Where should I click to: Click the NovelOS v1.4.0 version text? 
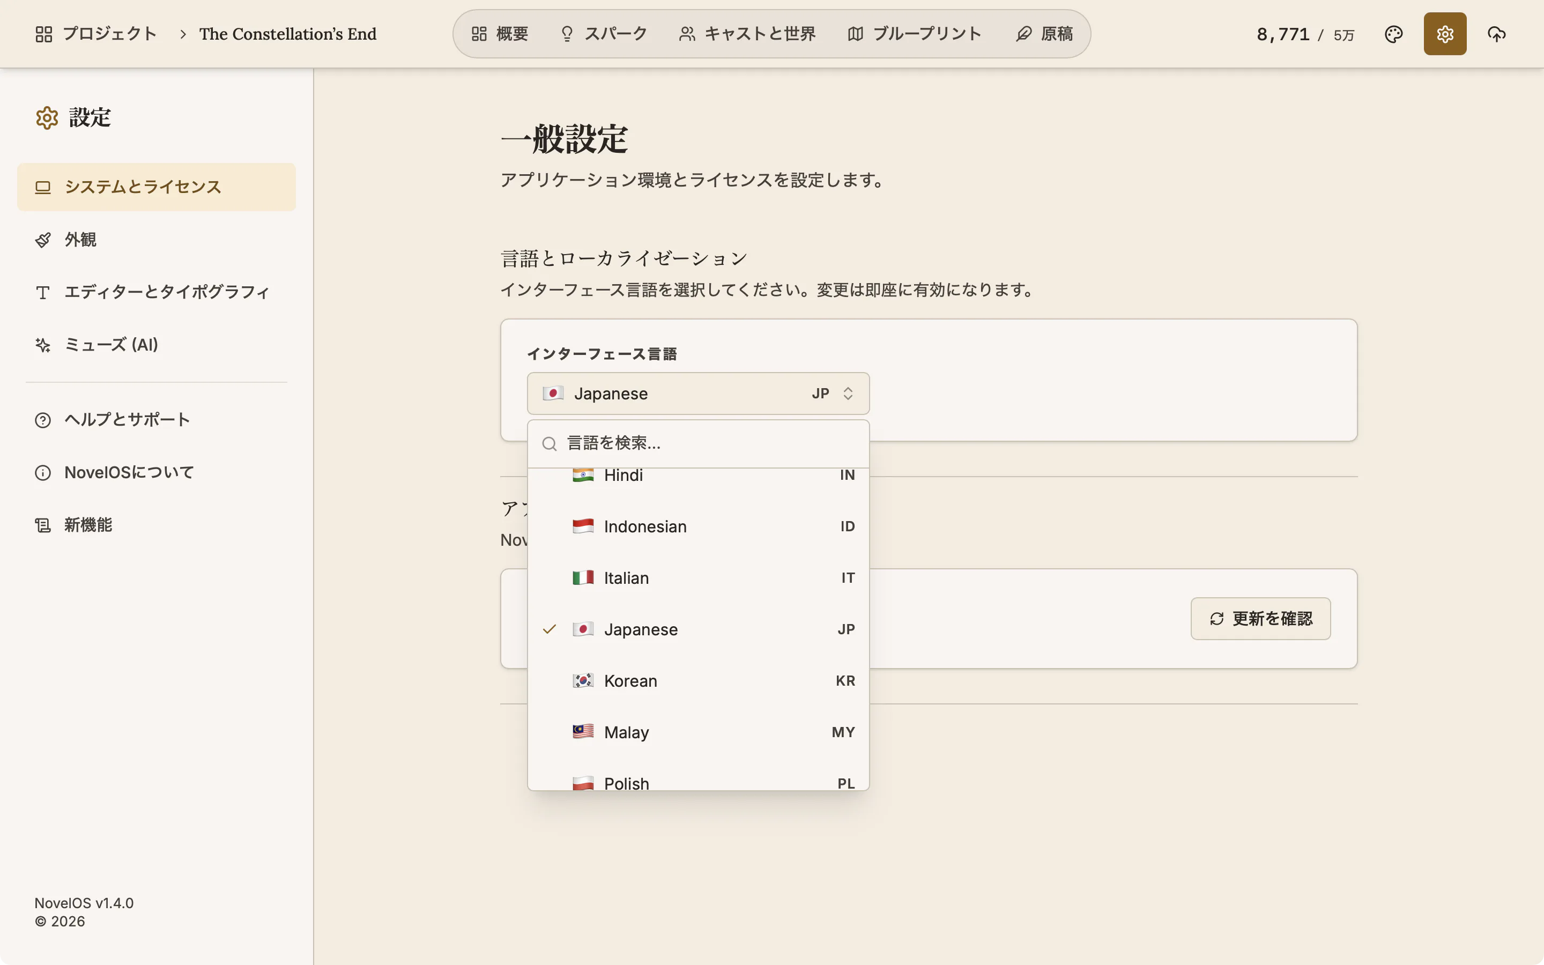(x=84, y=903)
